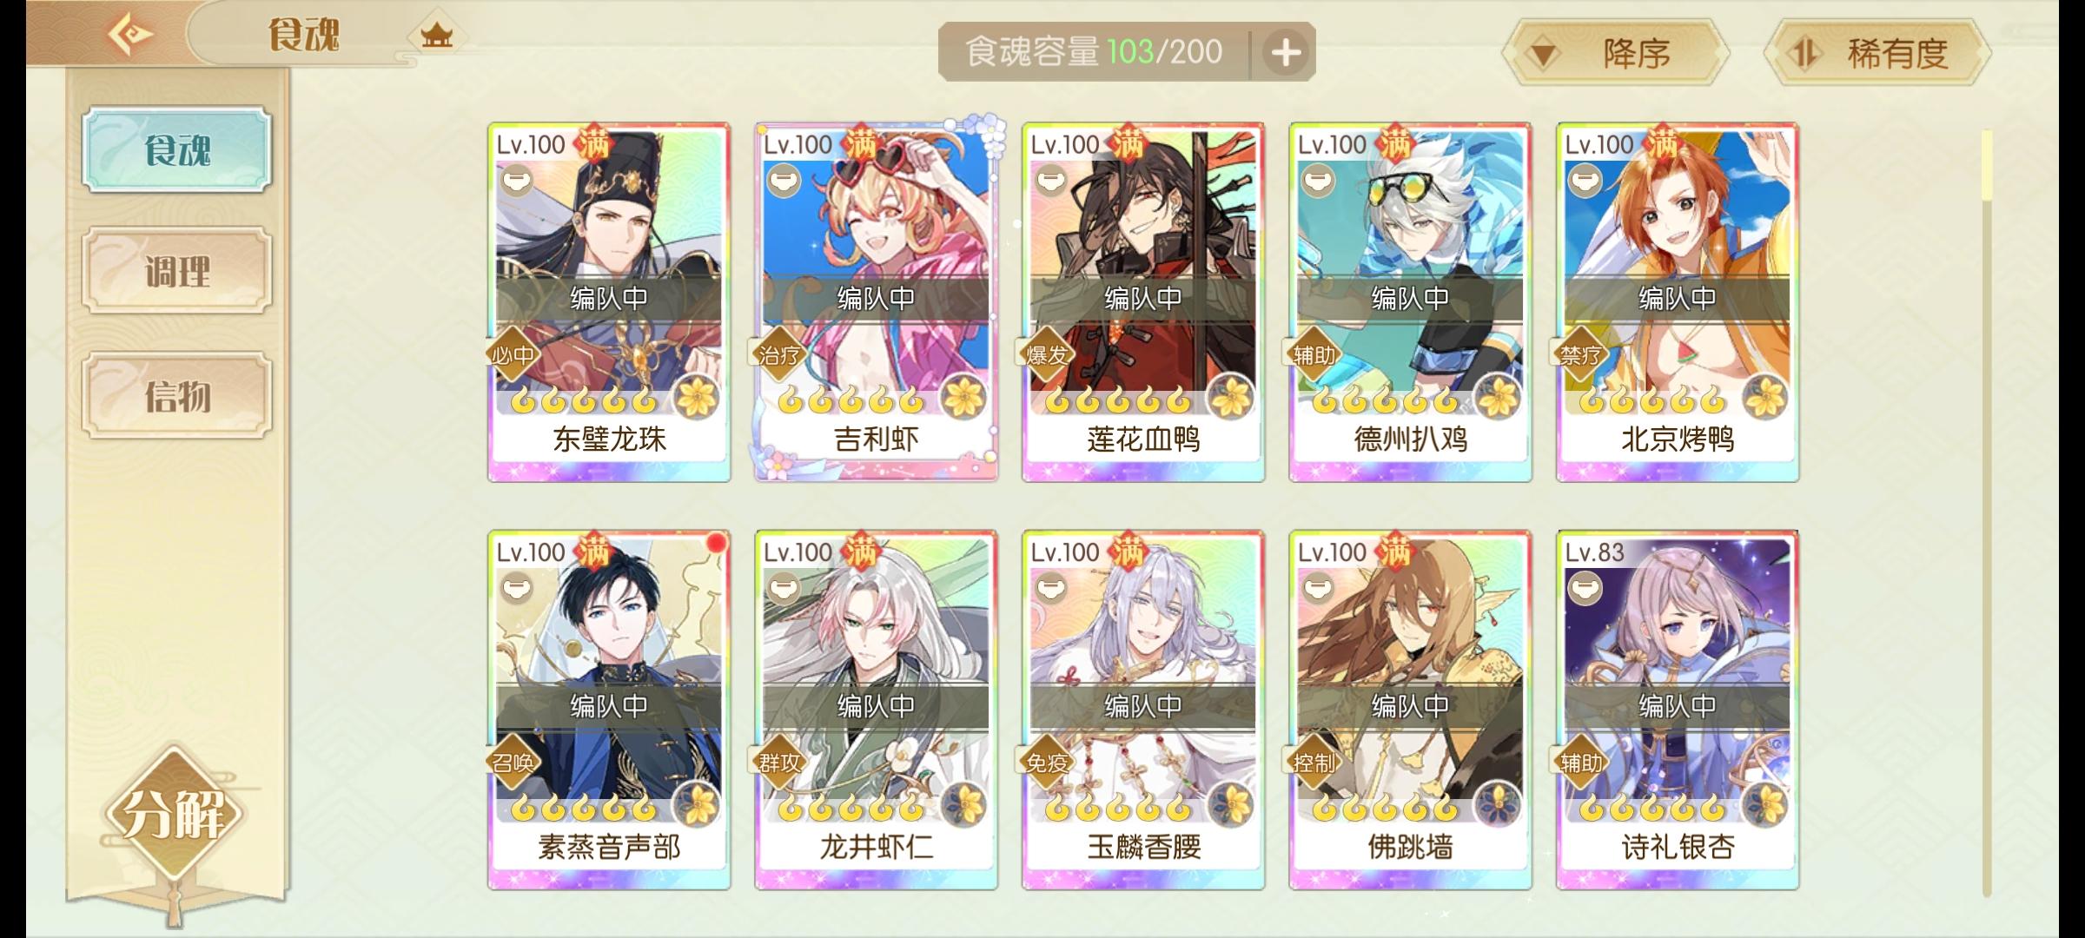Select the 食魂 sidebar tab

pos(177,149)
